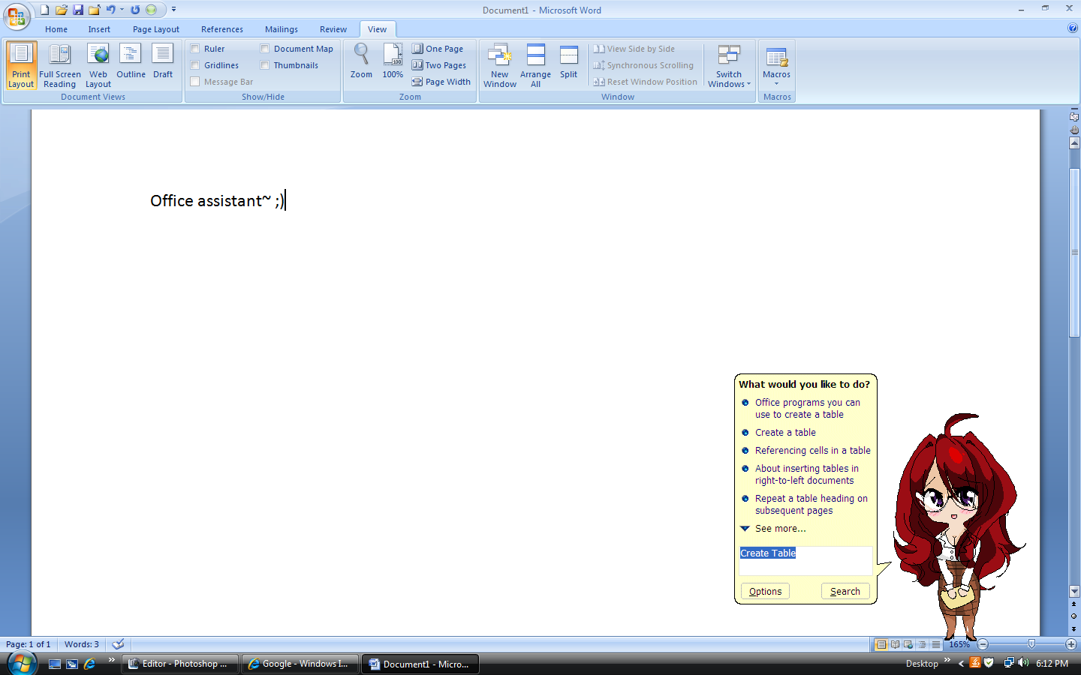Click the Redo icon in Quick Access Toolbar
This screenshot has width=1081, height=675.
tap(135, 10)
